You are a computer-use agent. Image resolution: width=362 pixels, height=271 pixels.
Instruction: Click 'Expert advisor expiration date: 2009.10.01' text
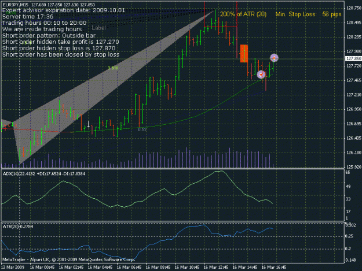tap(64, 10)
